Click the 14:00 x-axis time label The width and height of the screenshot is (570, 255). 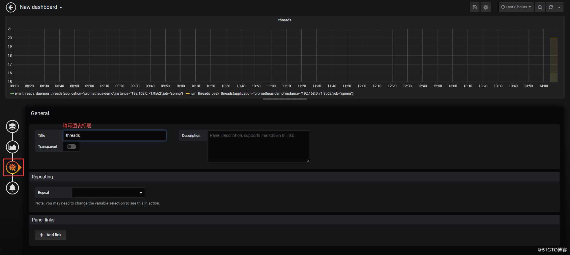click(x=543, y=86)
